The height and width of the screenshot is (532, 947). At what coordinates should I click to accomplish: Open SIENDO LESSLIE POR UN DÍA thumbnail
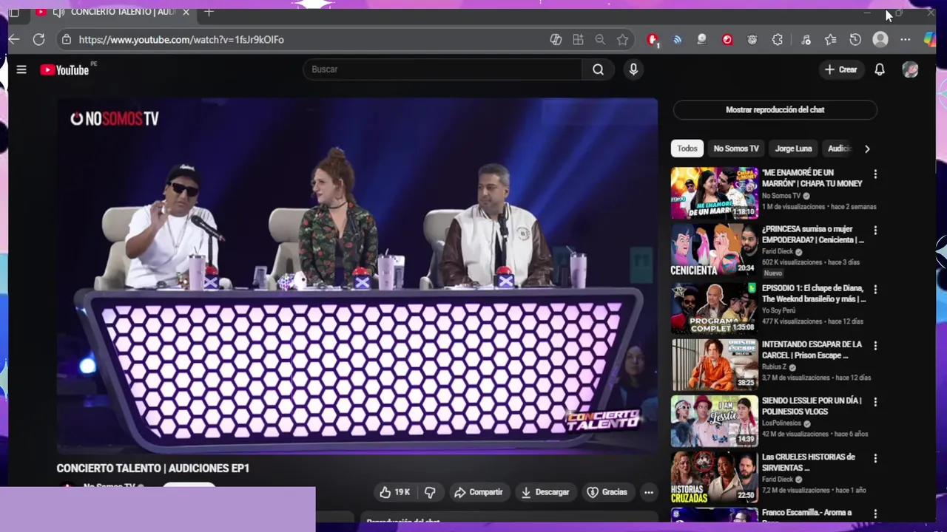714,421
